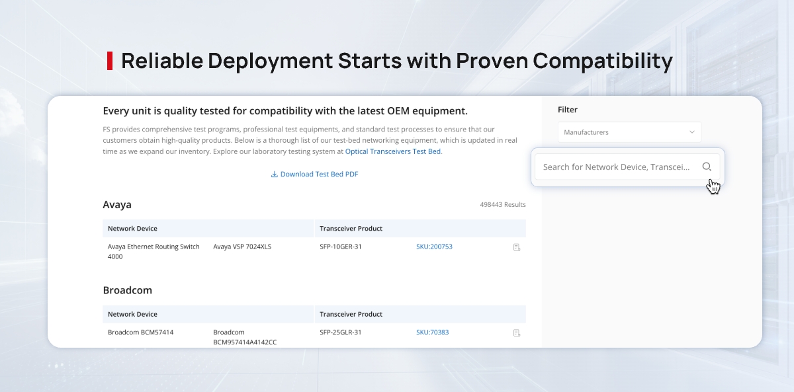This screenshot has width=794, height=392.
Task: Click the Broadcom section heading
Action: [x=128, y=290]
